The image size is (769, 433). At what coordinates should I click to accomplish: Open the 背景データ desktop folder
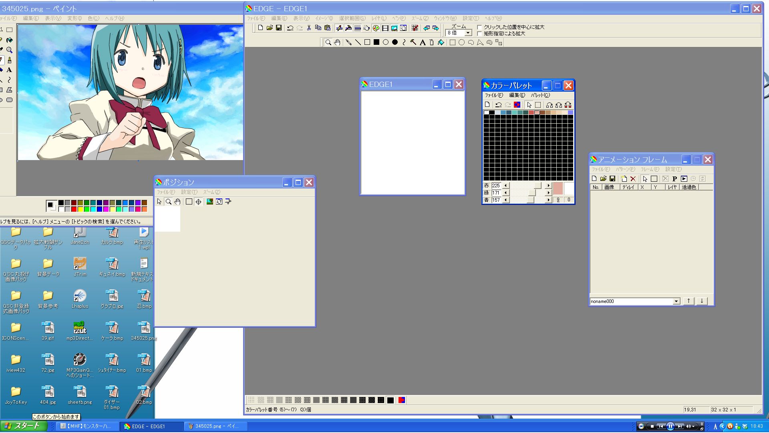(48, 267)
